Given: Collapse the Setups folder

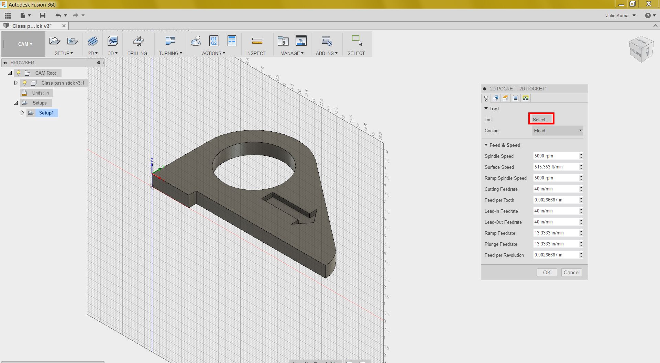Looking at the screenshot, I should click(16, 103).
